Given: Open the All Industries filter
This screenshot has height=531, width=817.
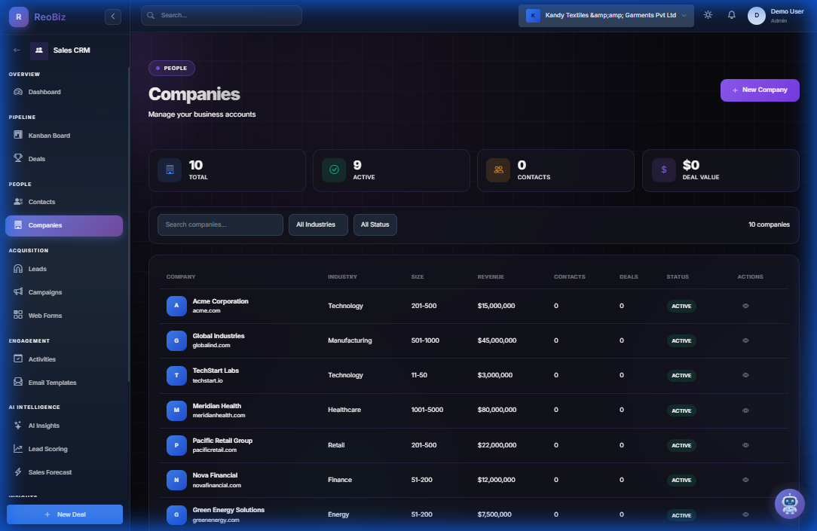Looking at the screenshot, I should tap(317, 224).
